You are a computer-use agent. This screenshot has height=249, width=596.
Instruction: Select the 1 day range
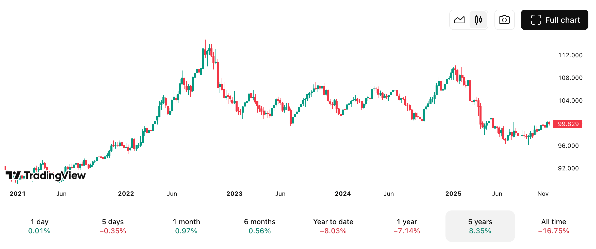tap(39, 226)
